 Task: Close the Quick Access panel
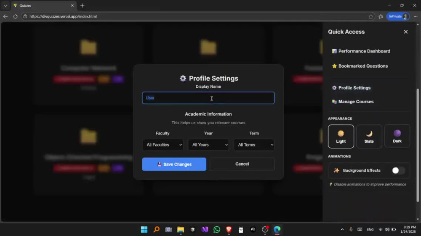pos(406,31)
